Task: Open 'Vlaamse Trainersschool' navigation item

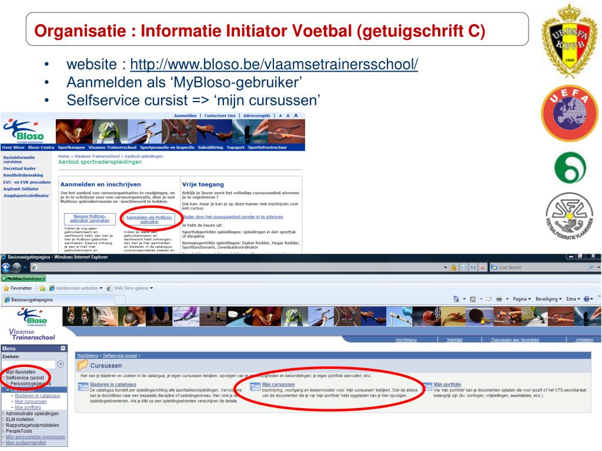Action: click(112, 147)
